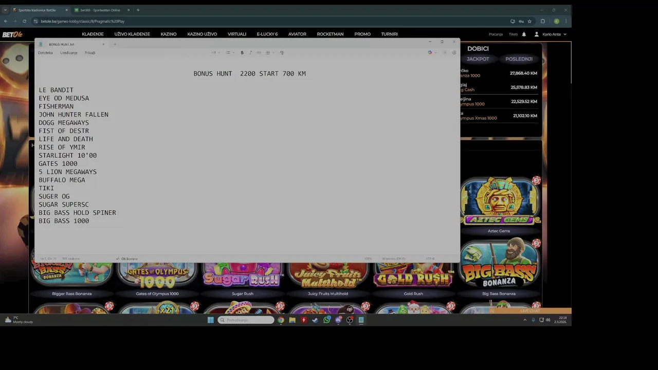
Task: Open Datoteka menu in Notepad
Action: click(45, 52)
